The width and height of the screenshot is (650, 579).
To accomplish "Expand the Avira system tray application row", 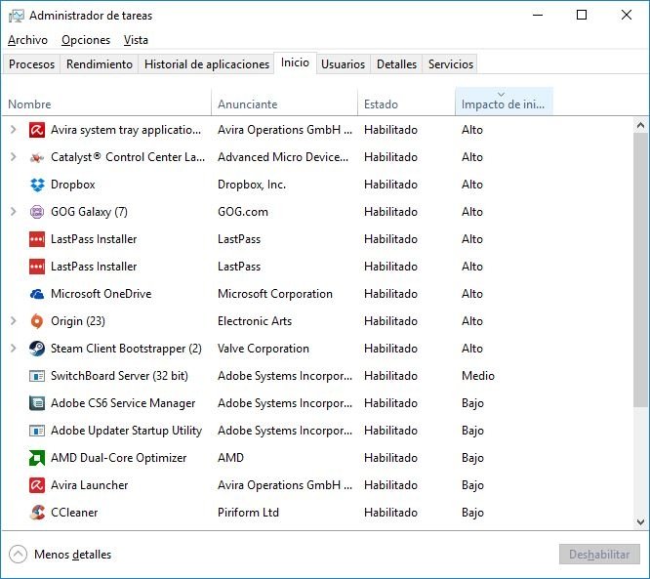I will pos(14,130).
